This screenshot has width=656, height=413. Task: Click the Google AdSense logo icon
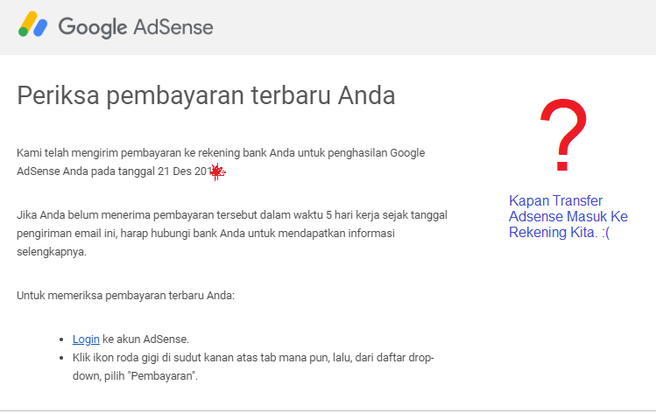click(32, 24)
